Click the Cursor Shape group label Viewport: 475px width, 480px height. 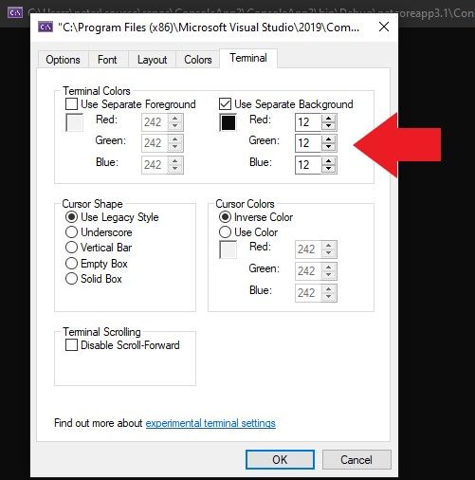coord(92,204)
